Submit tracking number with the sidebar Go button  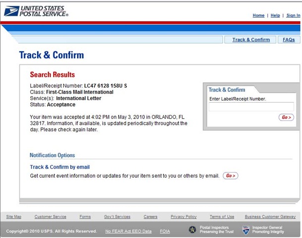[286, 118]
